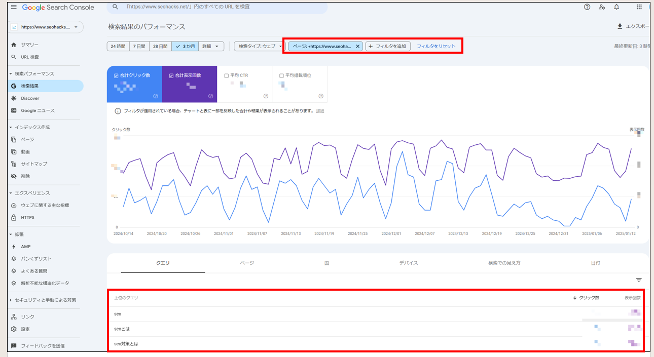Open the 動画 indexing report
Viewport: 654px width, 357px height.
pos(25,152)
